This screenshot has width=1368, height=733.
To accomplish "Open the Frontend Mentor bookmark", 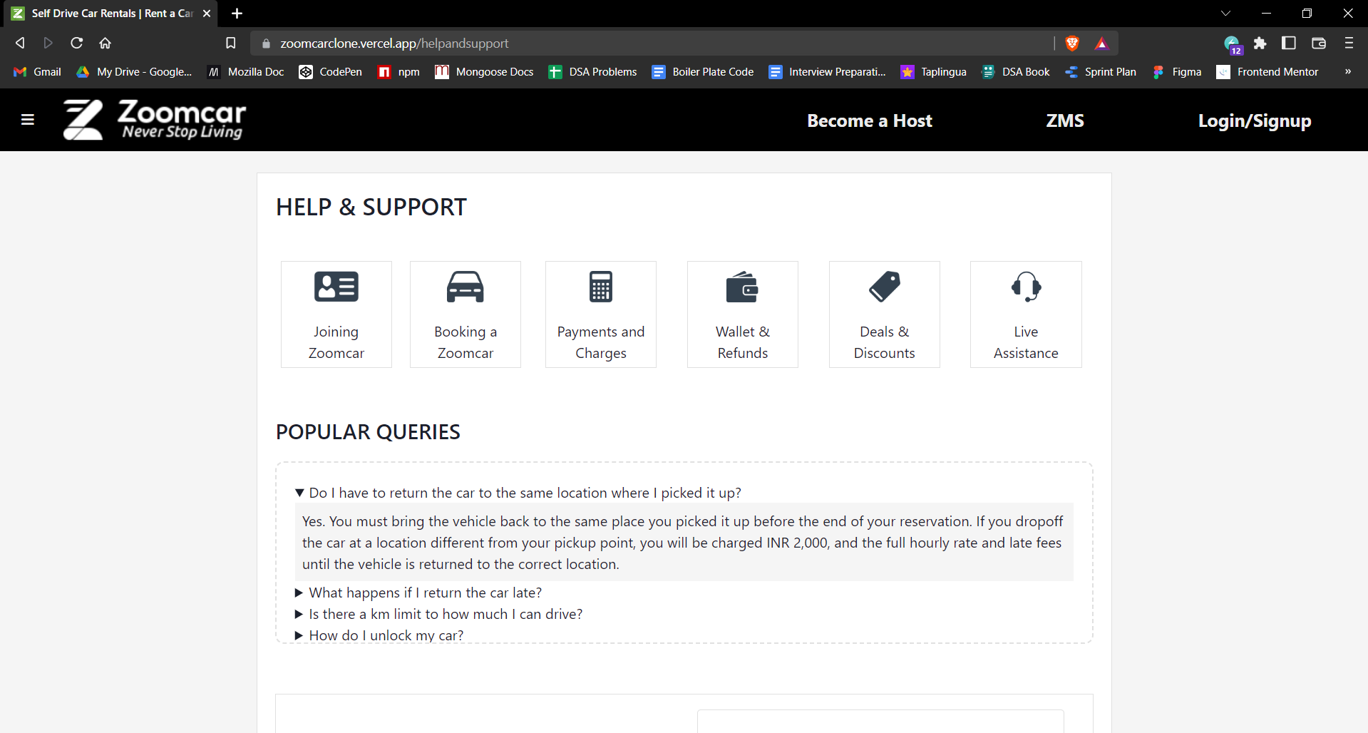I will 1267,71.
